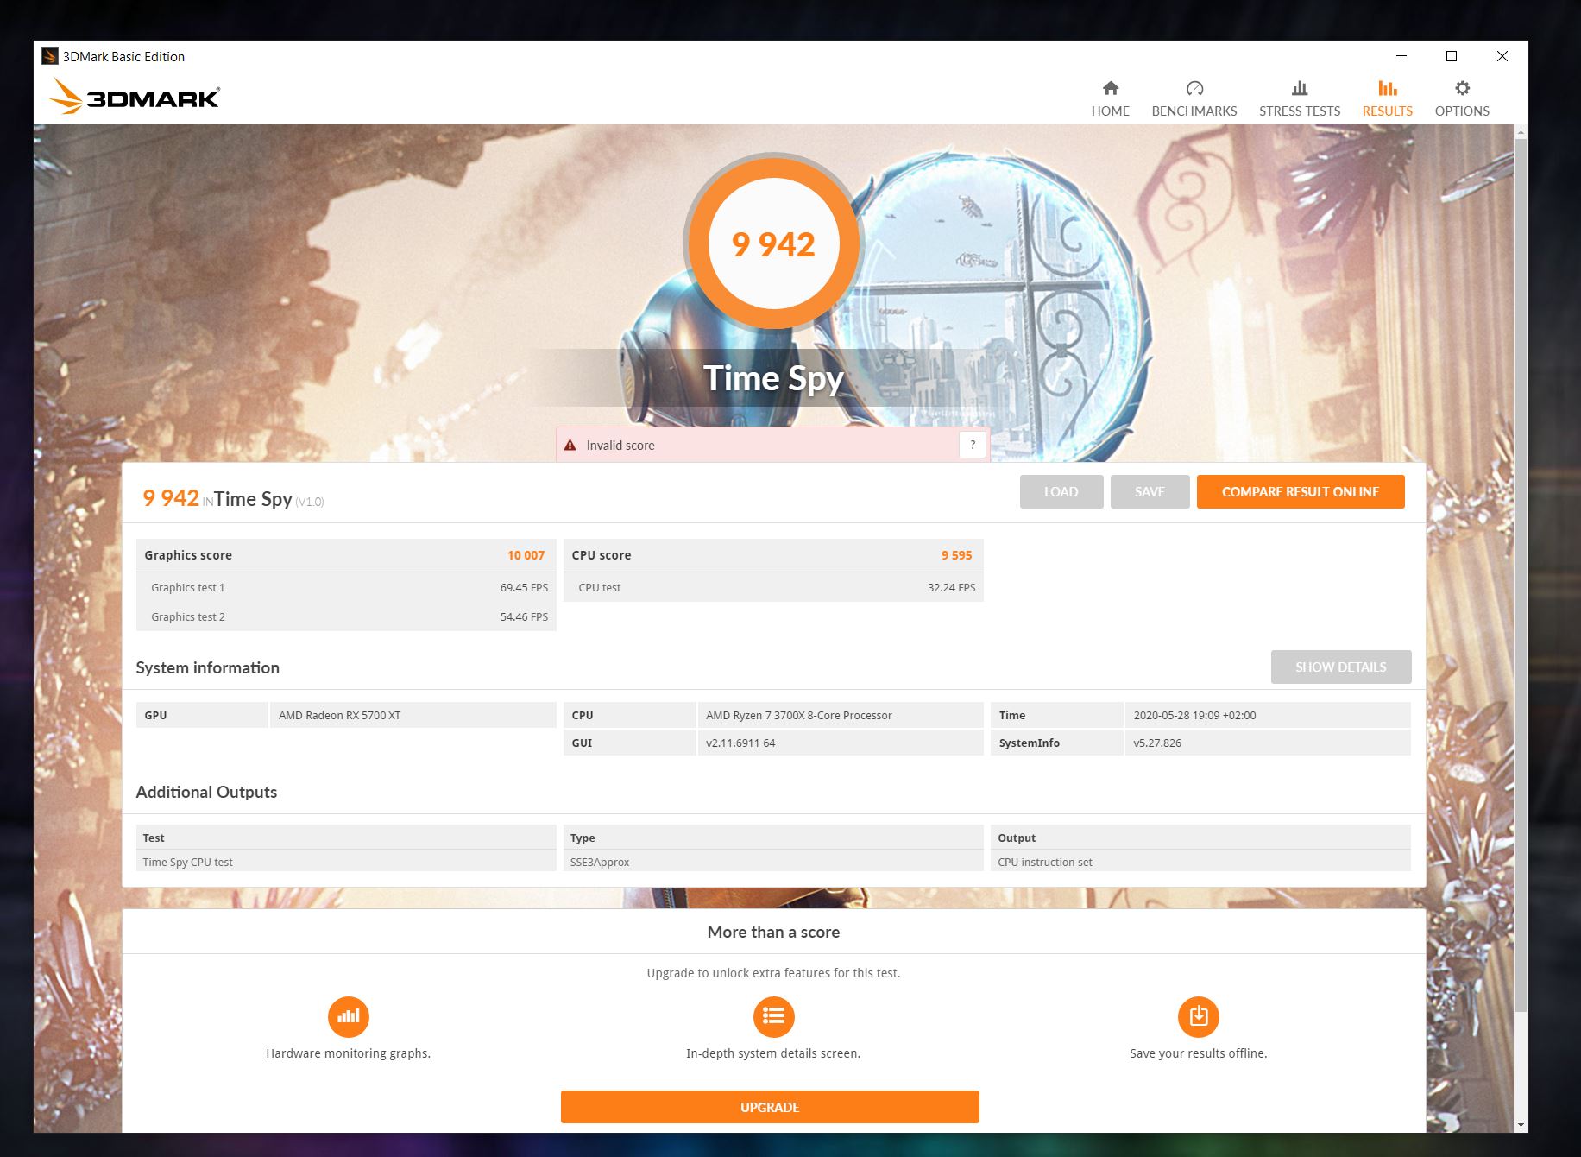
Task: Click AMD Radeon RX 5700 XT value
Action: (339, 715)
